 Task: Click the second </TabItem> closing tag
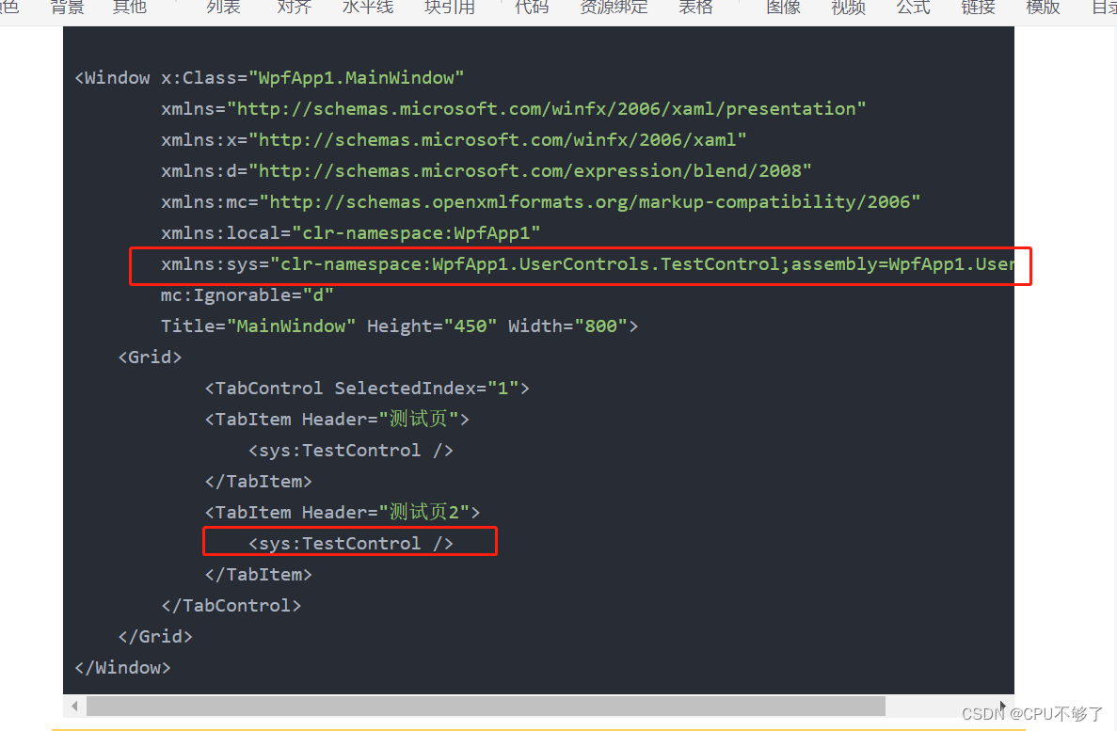click(x=258, y=574)
